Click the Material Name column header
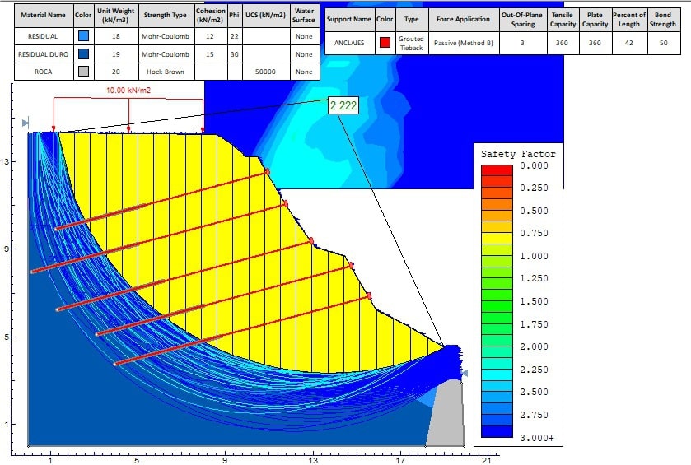The image size is (691, 465). click(x=43, y=15)
